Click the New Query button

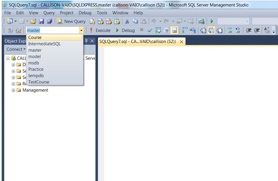pyautogui.click(x=71, y=21)
